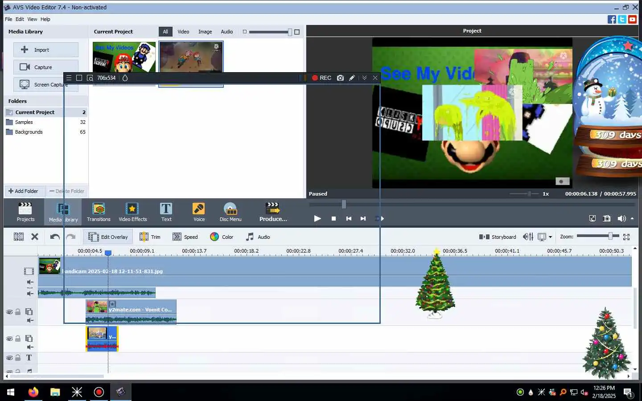
Task: Click the Edit Overlay button
Action: 107,237
